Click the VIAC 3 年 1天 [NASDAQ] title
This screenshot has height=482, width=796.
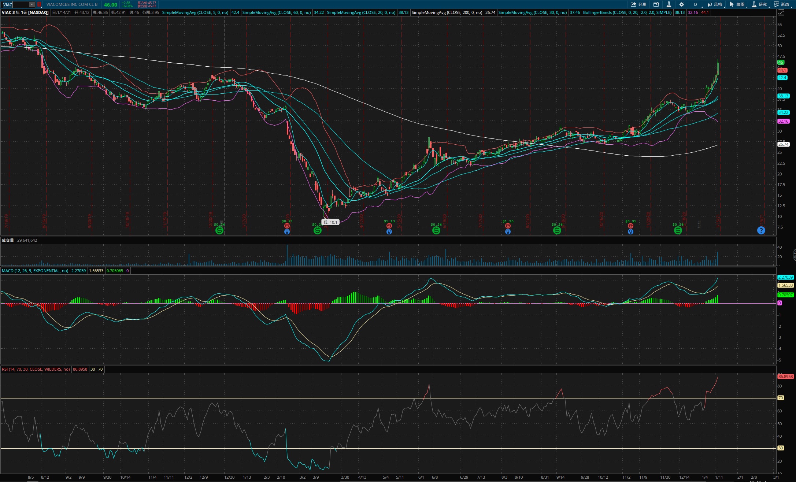[25, 12]
